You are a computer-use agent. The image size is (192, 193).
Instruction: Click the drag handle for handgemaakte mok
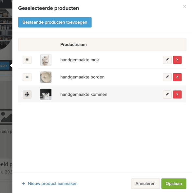[x=27, y=60]
